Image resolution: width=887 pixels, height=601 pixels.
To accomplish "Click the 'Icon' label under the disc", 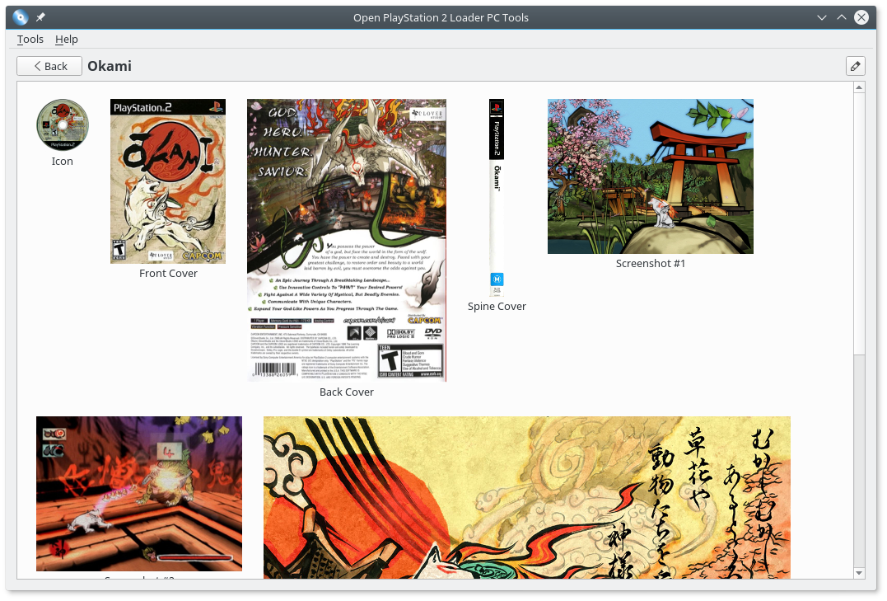I will [x=63, y=162].
